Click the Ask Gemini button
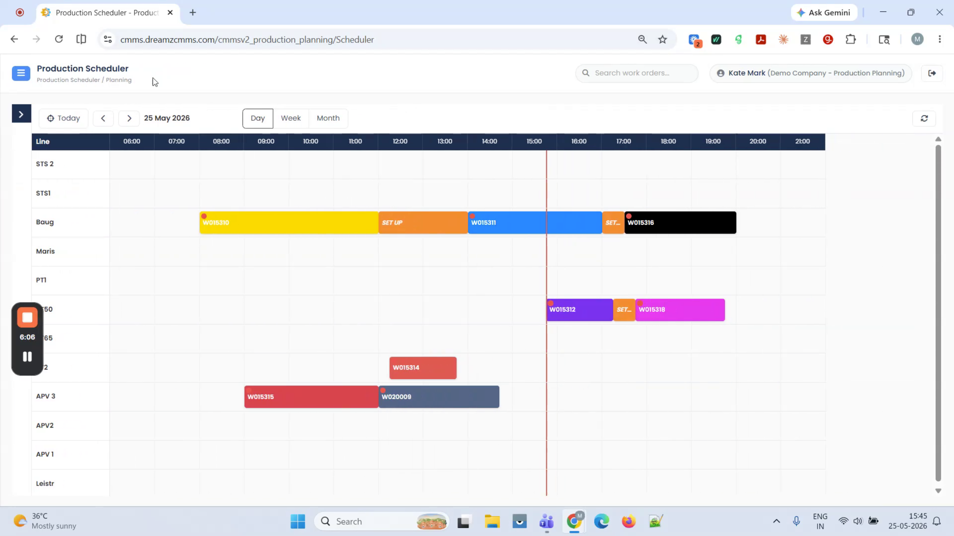The image size is (954, 536). pyautogui.click(x=824, y=13)
